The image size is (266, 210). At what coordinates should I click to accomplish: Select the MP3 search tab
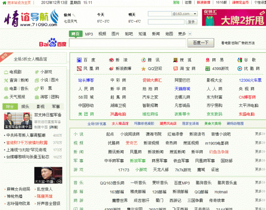[x=89, y=34]
